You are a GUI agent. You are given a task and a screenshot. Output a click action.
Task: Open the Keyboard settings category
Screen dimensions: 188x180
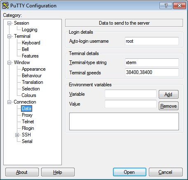coord(31,43)
